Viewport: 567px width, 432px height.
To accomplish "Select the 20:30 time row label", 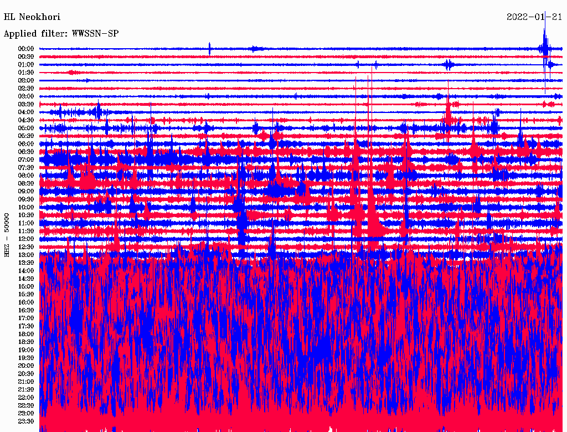I will (x=25, y=373).
